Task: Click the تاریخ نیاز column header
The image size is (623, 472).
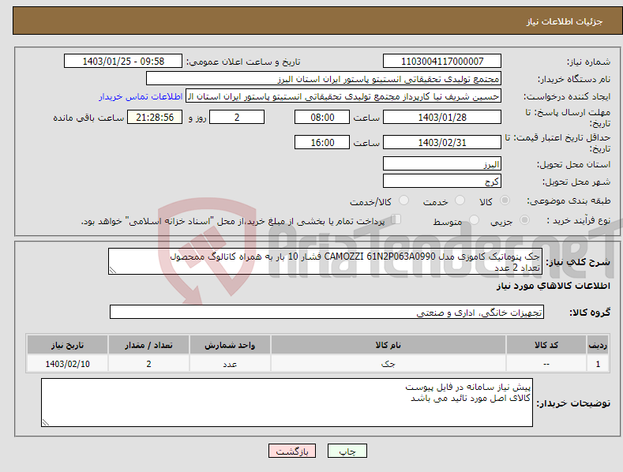Action: point(68,344)
